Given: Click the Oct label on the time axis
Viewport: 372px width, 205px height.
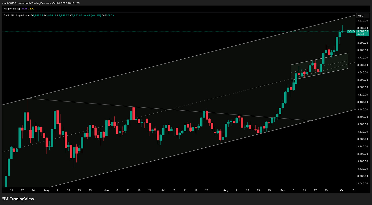Looking at the screenshot, I should click(342, 190).
